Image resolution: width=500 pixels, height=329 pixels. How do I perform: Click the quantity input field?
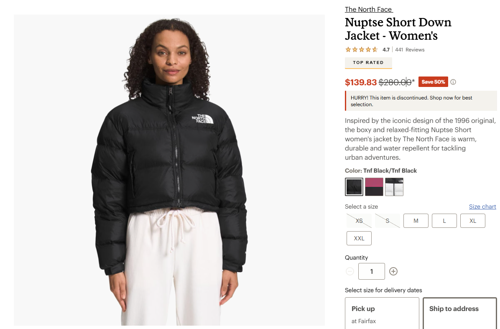coord(372,271)
